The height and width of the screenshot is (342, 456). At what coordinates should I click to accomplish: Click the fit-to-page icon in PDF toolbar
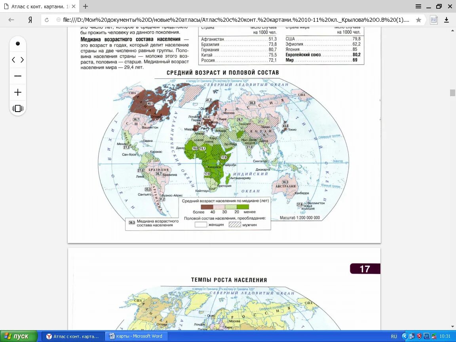[x=18, y=108]
